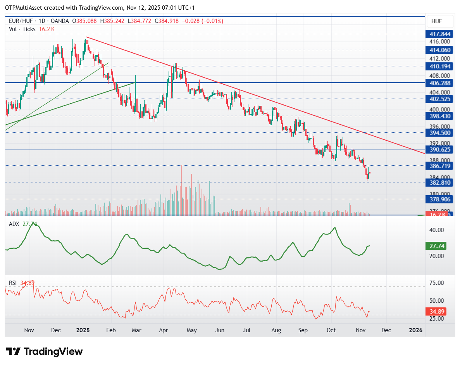The image size is (460, 366).
Task: Select the ADX indicator legend label
Action: [x=14, y=224]
